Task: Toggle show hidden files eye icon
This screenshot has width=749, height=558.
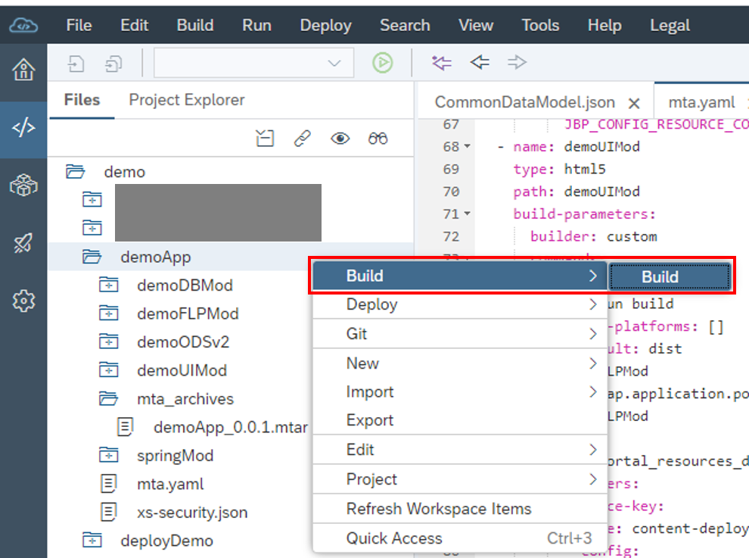Action: tap(340, 139)
